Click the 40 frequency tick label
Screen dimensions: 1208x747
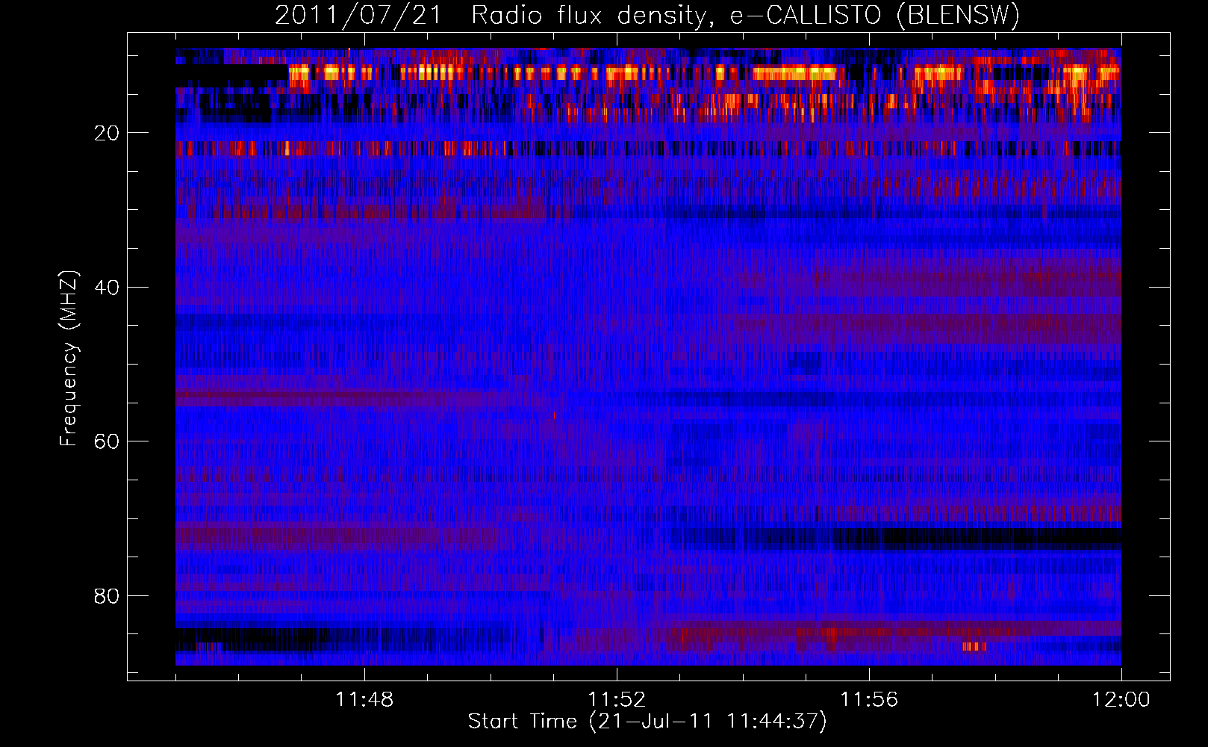(107, 288)
